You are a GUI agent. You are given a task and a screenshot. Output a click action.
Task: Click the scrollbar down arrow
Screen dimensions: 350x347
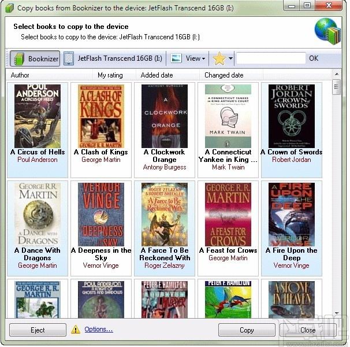[x=337, y=313]
